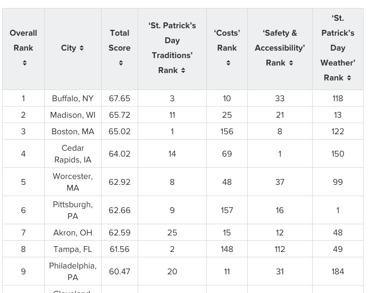The height and width of the screenshot is (293, 369).
Task: Click the Overall Rank sort arrows icon
Action: coord(23,63)
